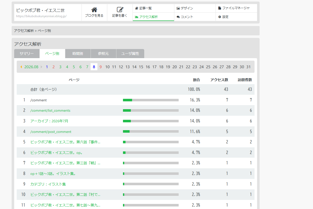Click the pencil icon for 記事を書く
Viewport: 313px width, 209px height.
(x=120, y=10)
